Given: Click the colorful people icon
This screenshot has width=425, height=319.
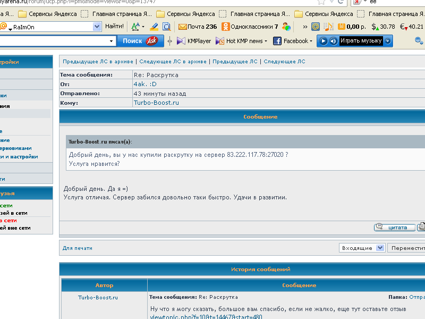Looking at the screenshot, I should click(x=286, y=27).
